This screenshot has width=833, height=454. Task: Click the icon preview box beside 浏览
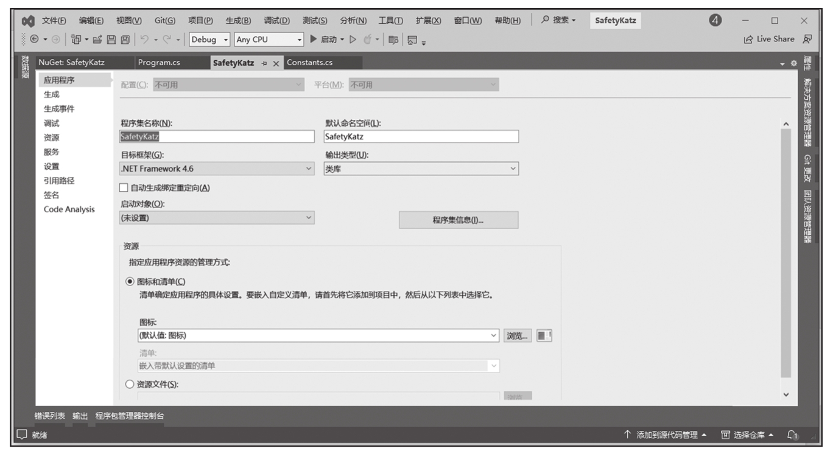544,335
